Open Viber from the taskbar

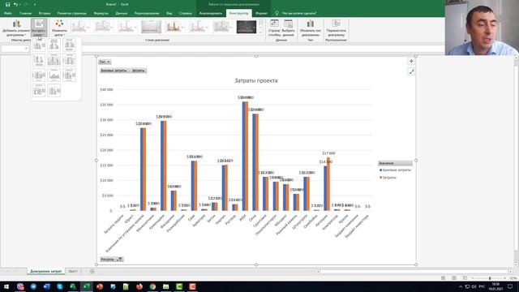pyautogui.click(x=20, y=286)
